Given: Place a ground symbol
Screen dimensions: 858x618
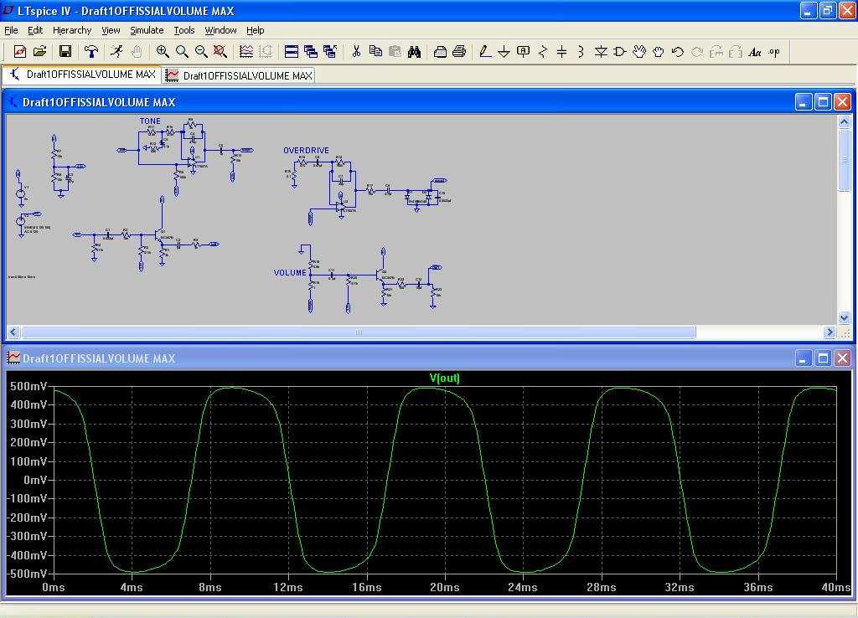Looking at the screenshot, I should click(504, 52).
